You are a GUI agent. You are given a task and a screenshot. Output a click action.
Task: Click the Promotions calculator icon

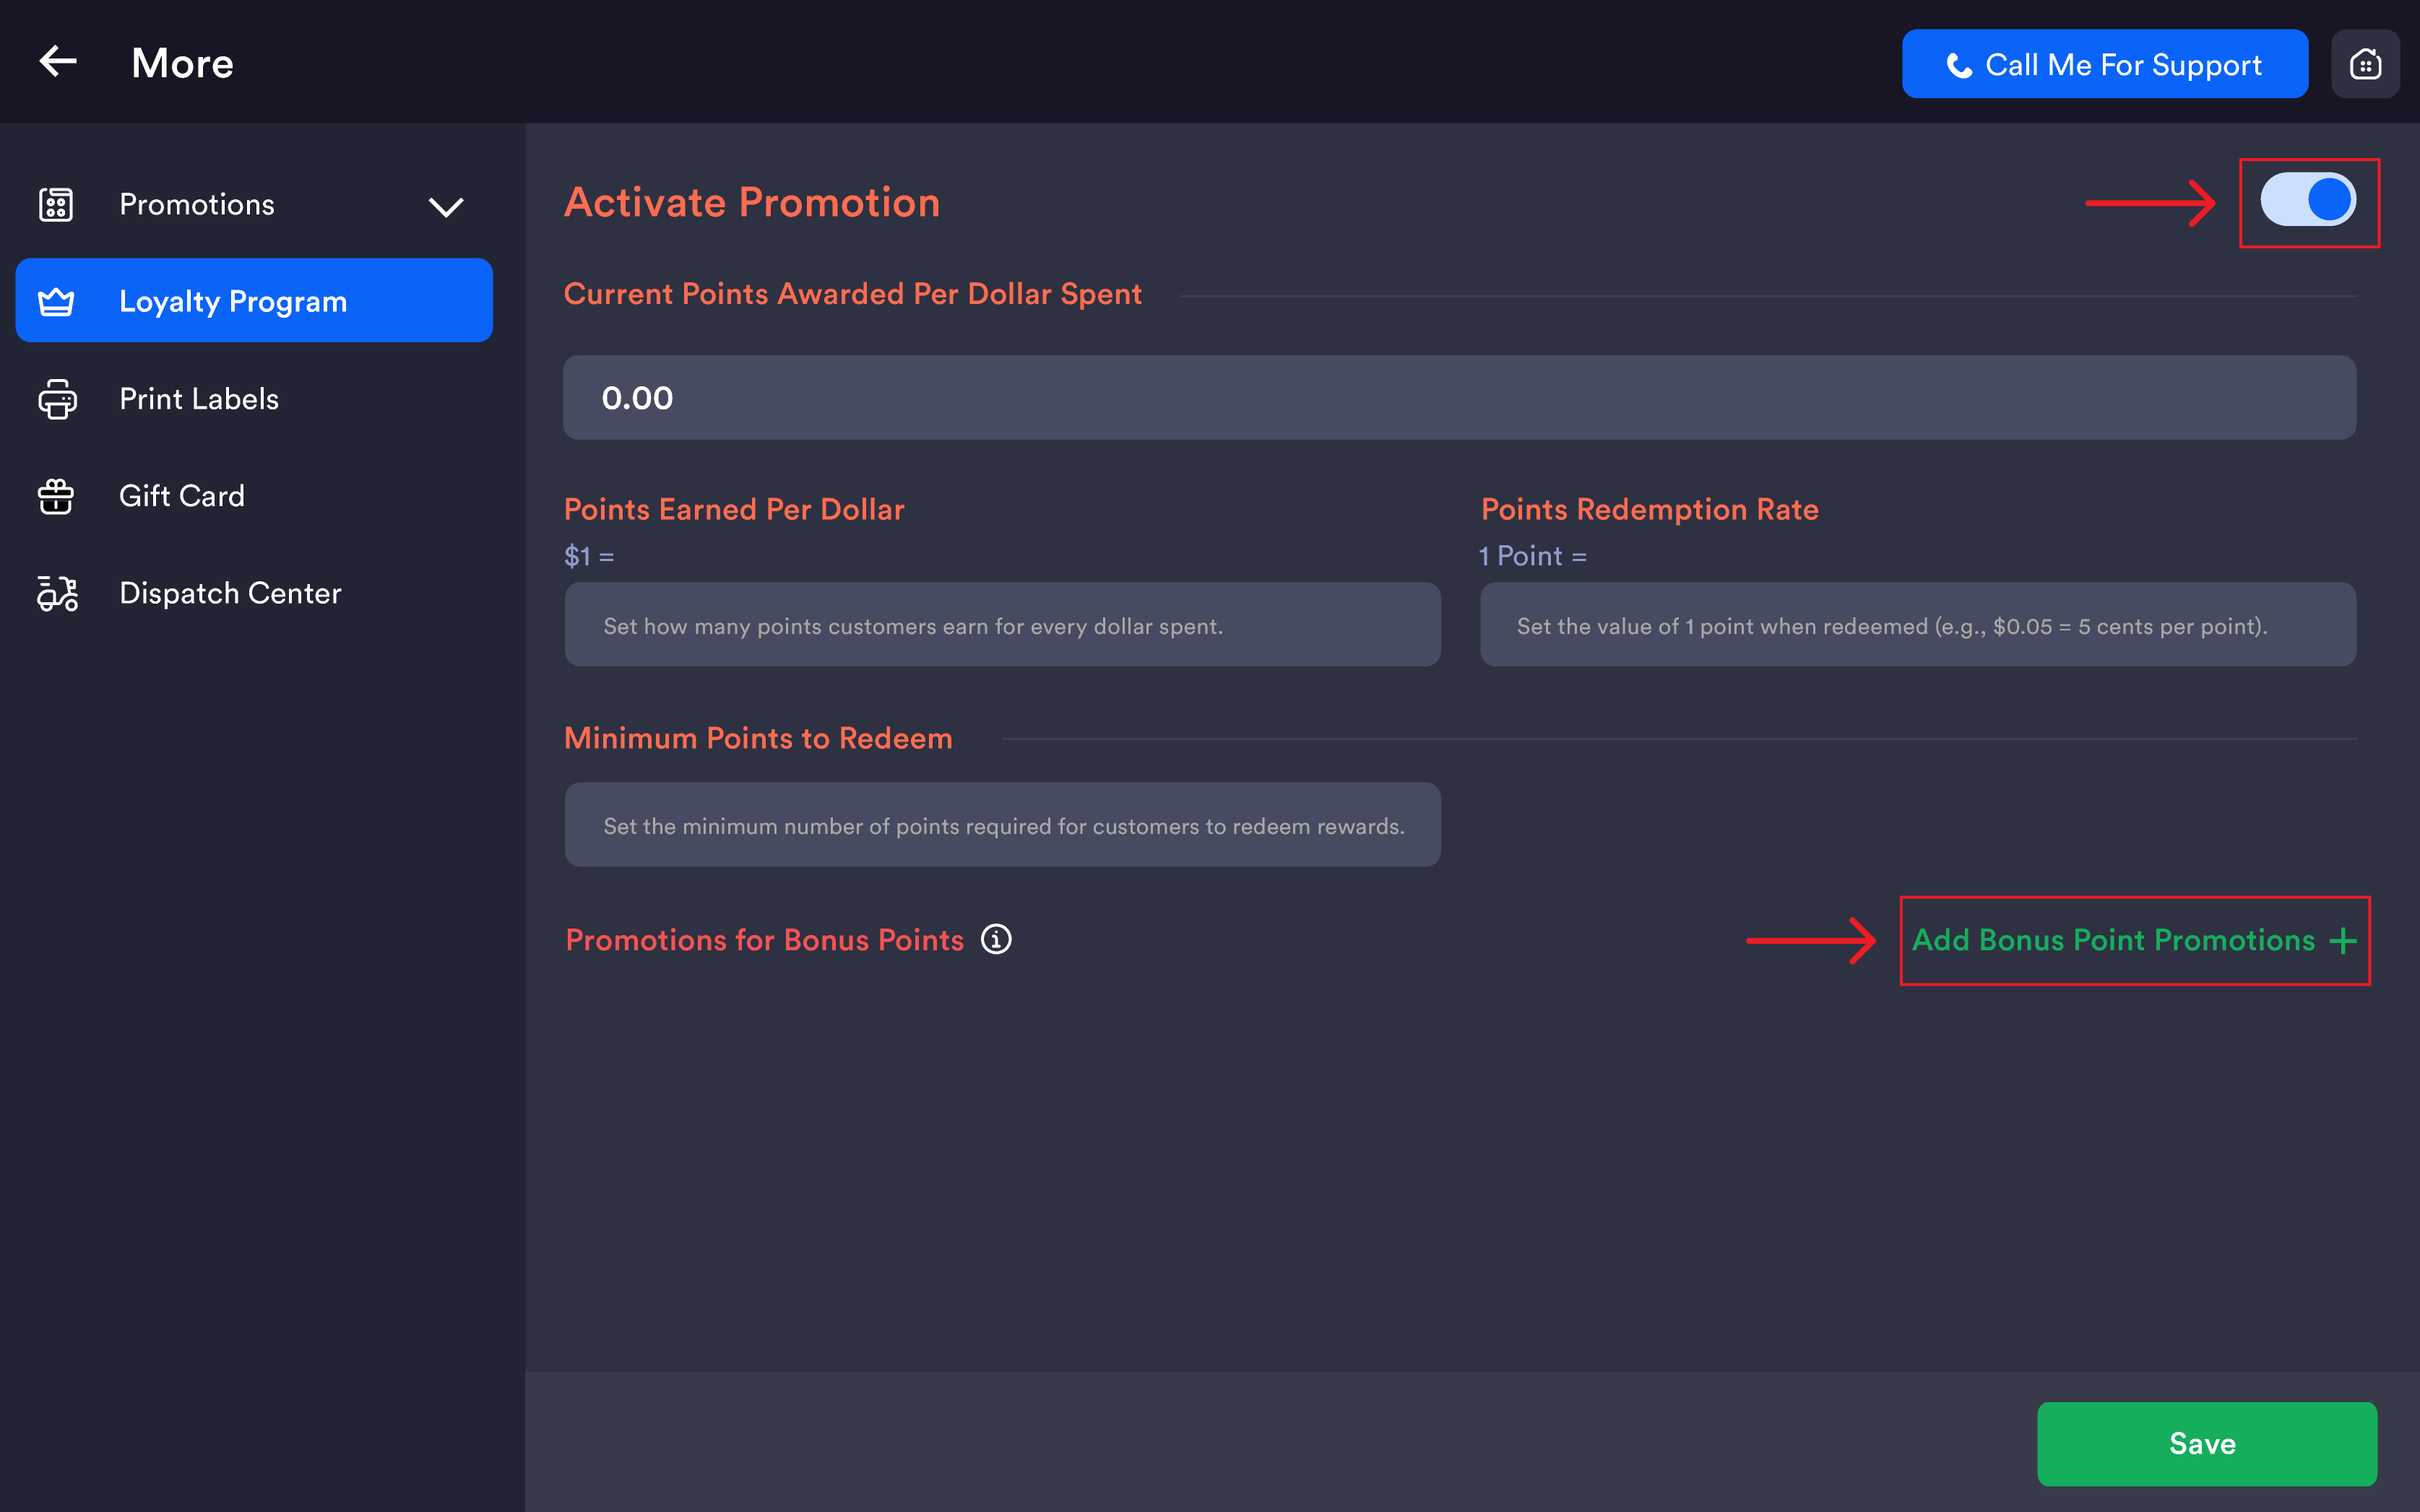click(56, 204)
